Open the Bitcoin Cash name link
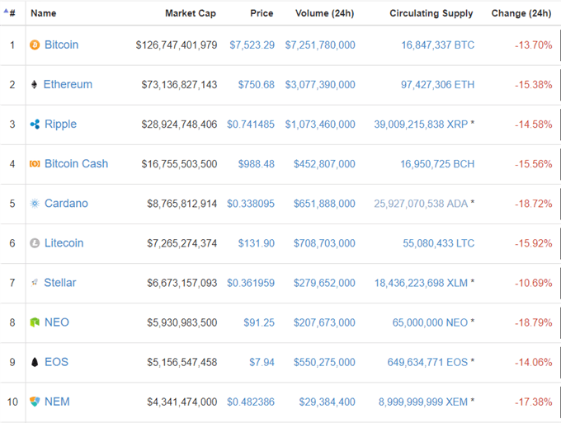The height and width of the screenshot is (423, 561). tap(76, 164)
